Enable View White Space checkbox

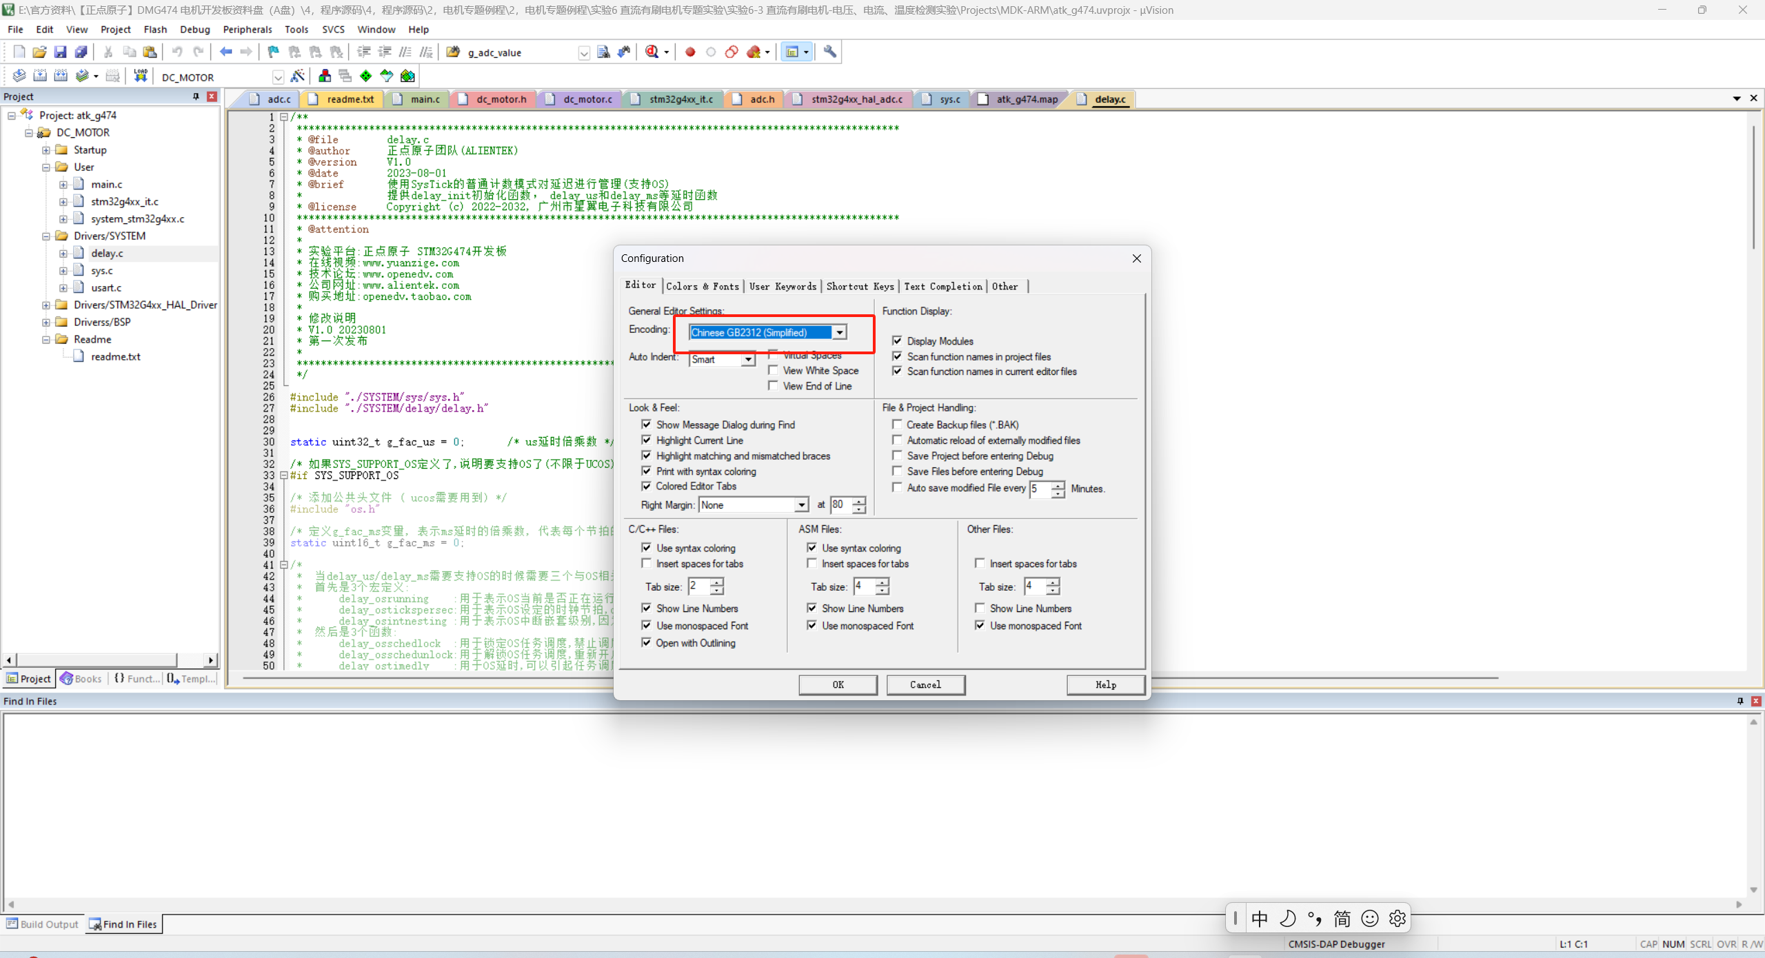[774, 370]
